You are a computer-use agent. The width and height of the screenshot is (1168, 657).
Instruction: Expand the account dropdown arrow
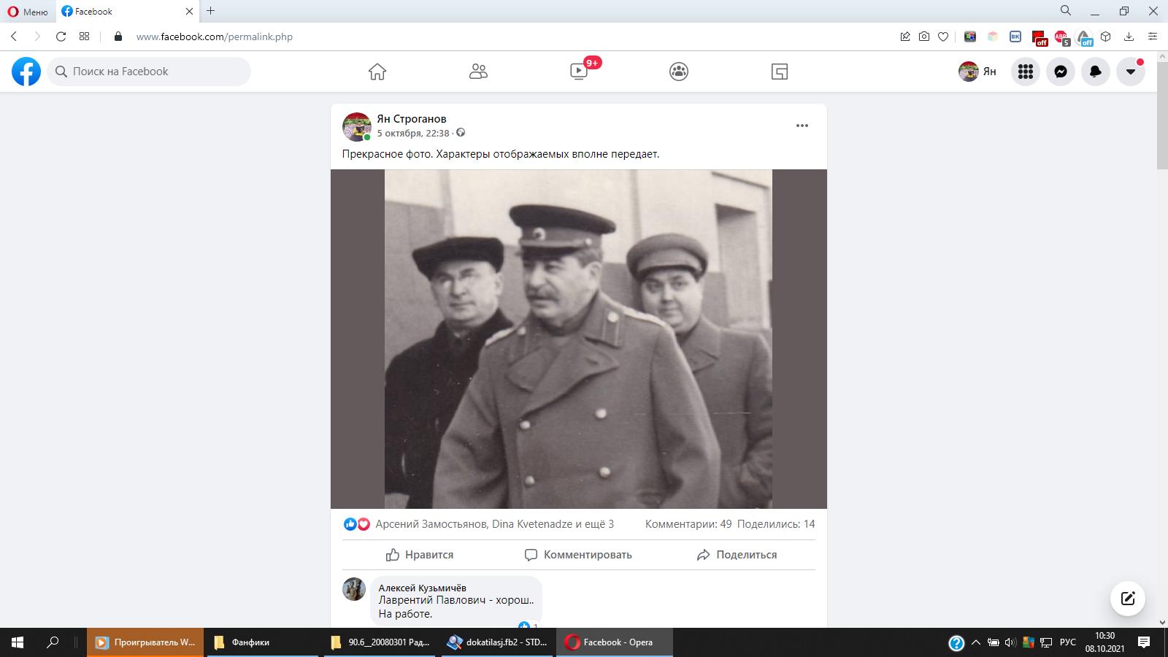(1131, 72)
